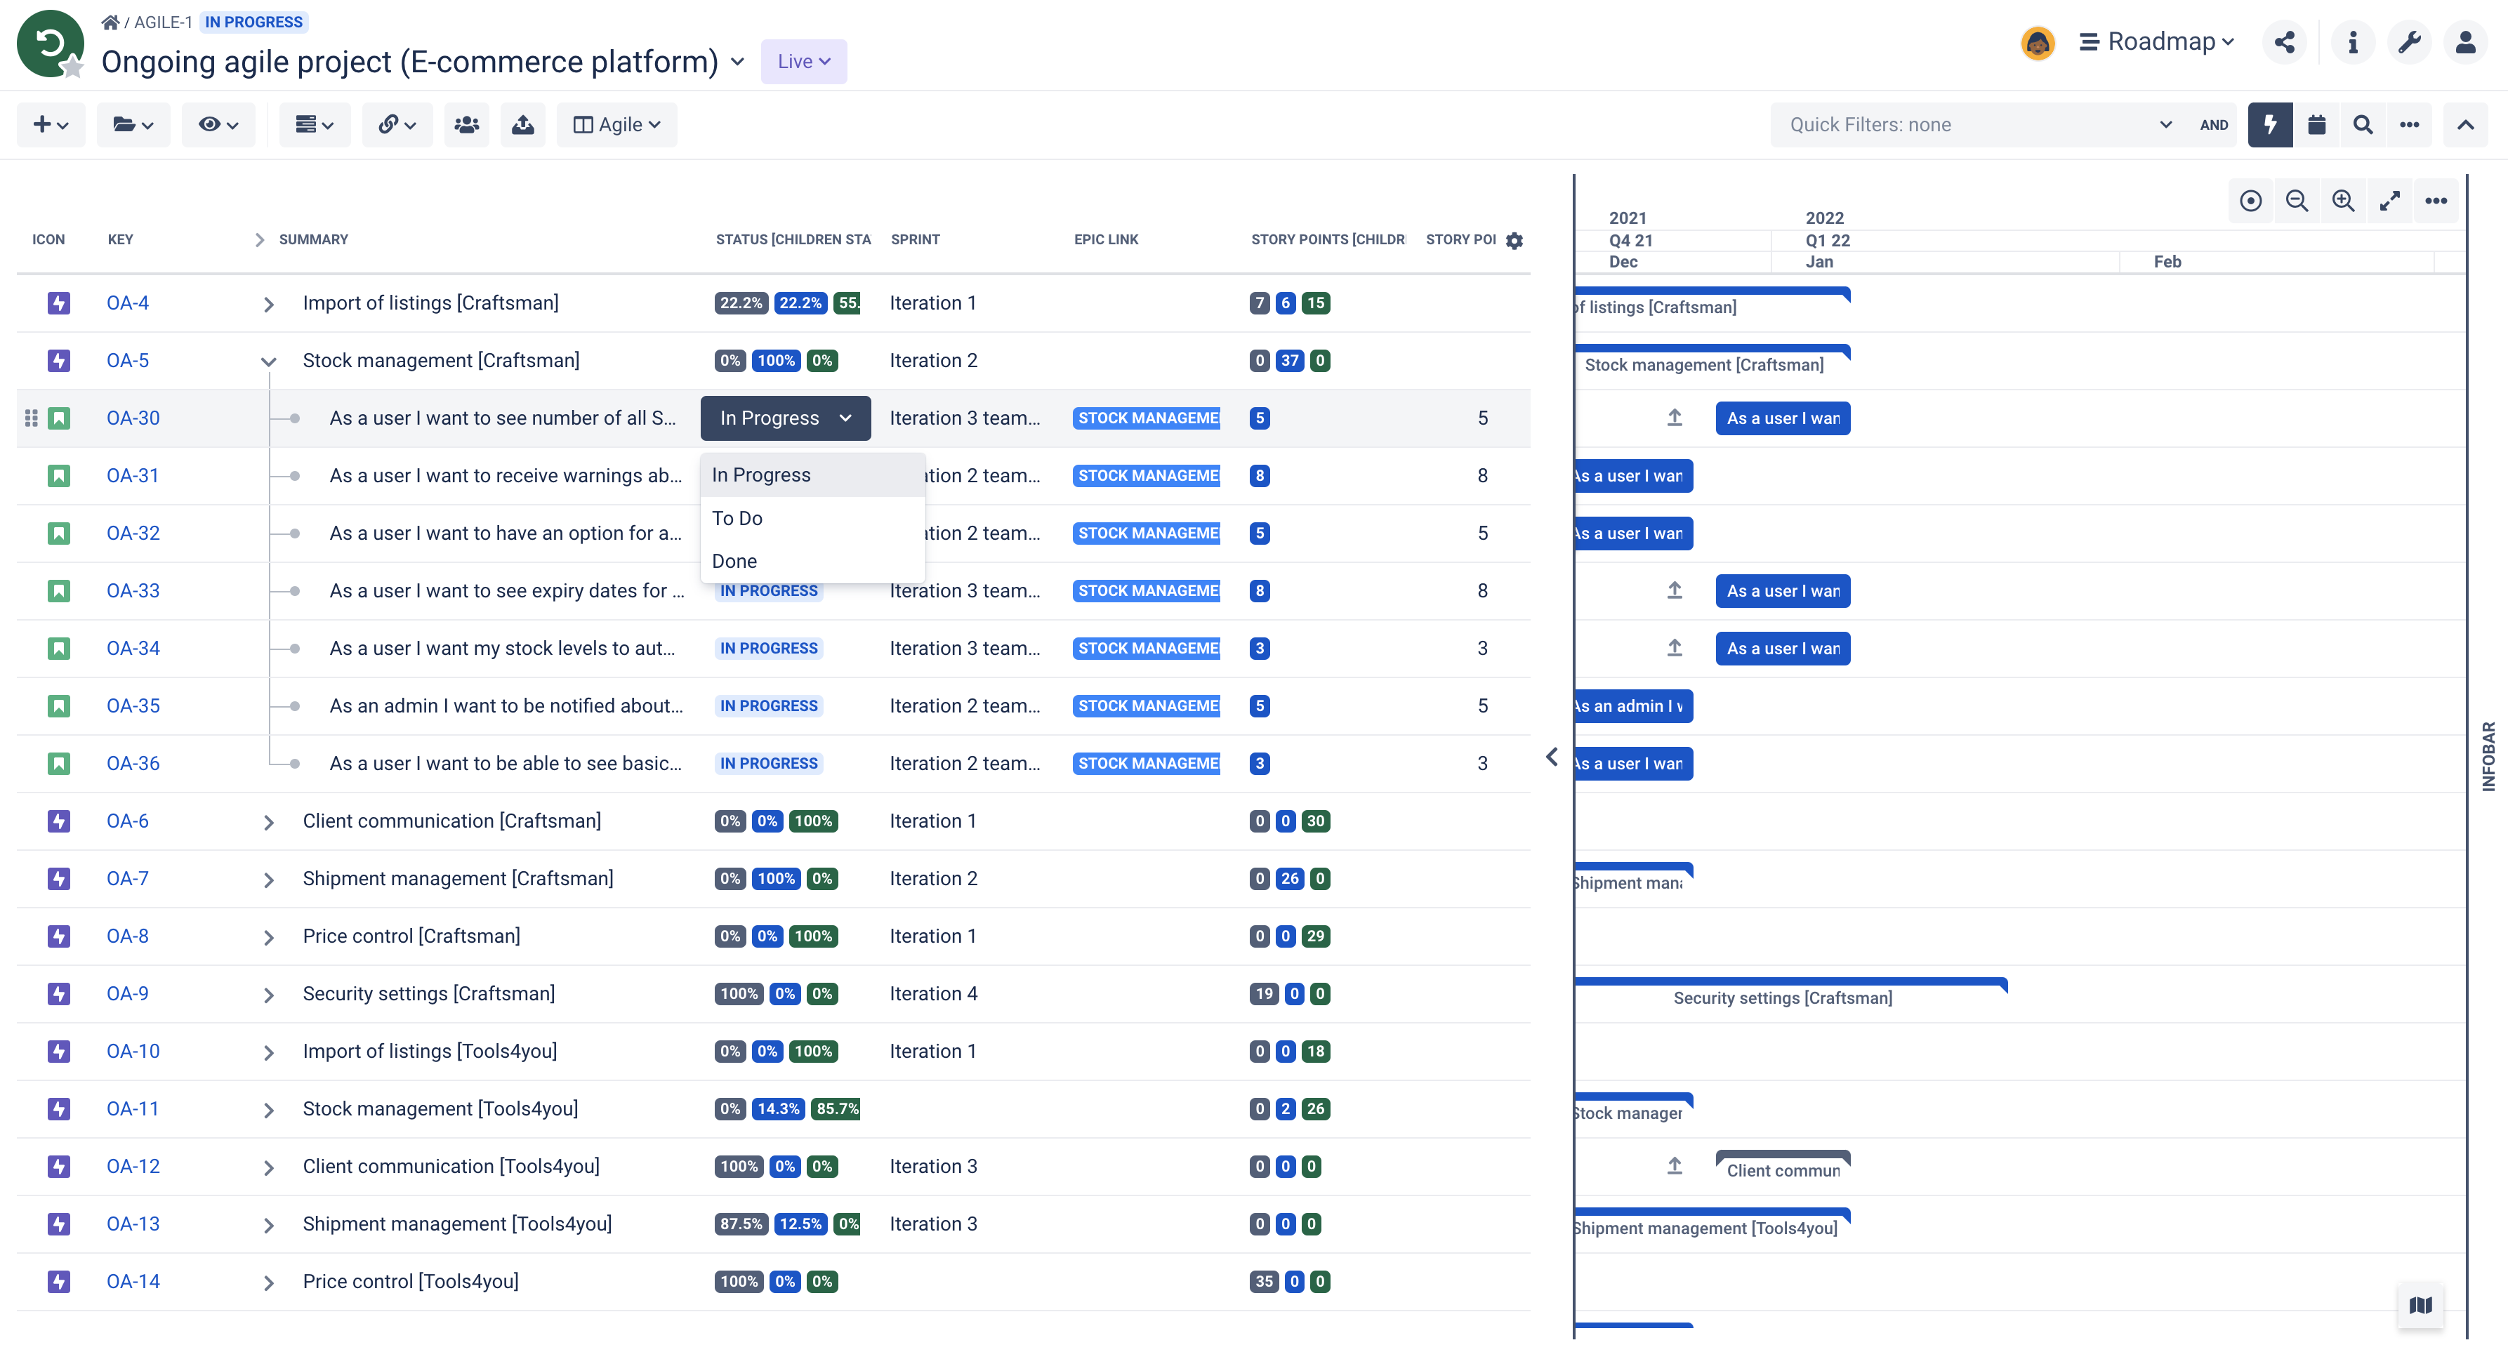
Task: Collapse the Stock management [Craftsman] row
Action: (269, 360)
